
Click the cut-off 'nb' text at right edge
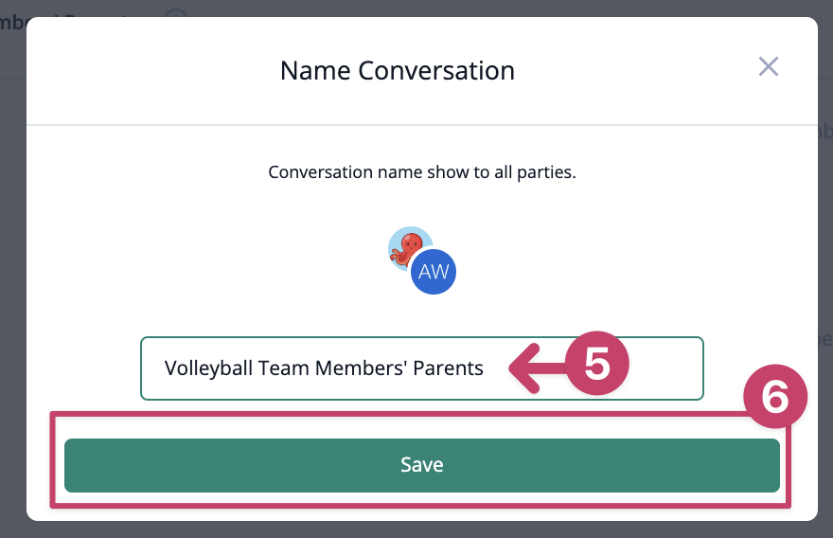coord(825,132)
